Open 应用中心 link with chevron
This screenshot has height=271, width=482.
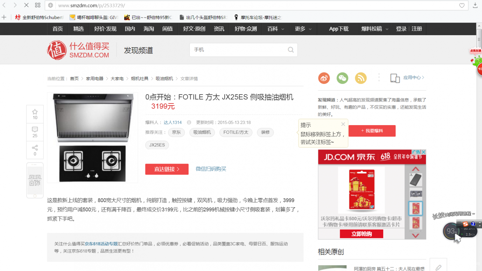click(x=414, y=78)
